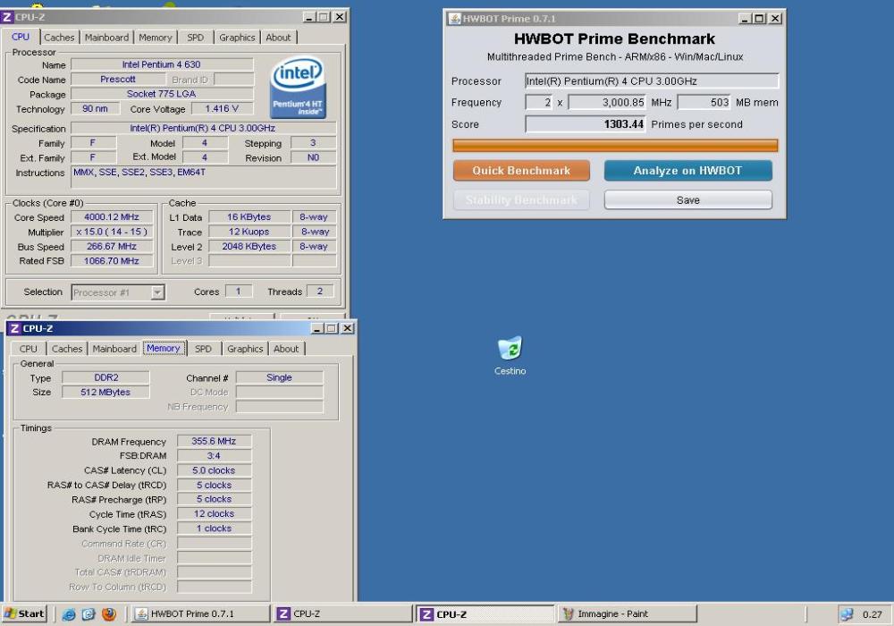
Task: Launch Firefox from quick launch bar
Action: [x=108, y=614]
